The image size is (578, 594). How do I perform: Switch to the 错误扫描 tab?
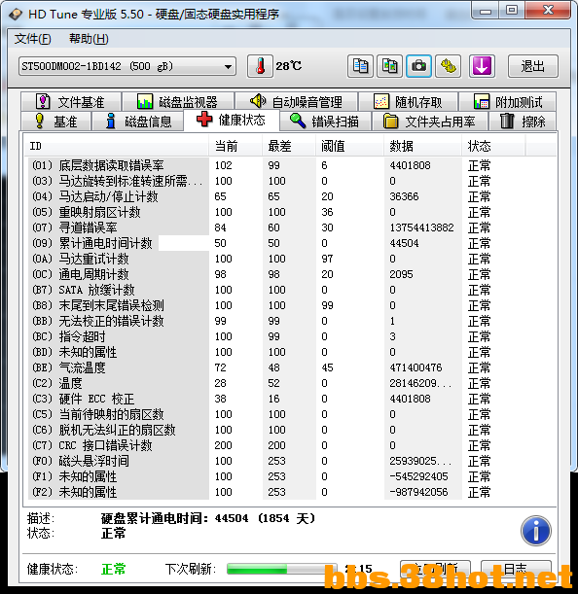click(x=325, y=122)
